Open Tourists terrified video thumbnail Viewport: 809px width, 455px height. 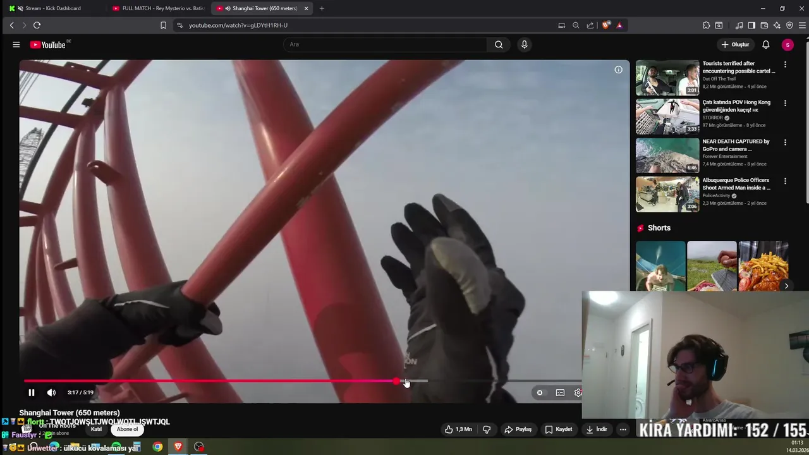pos(667,78)
